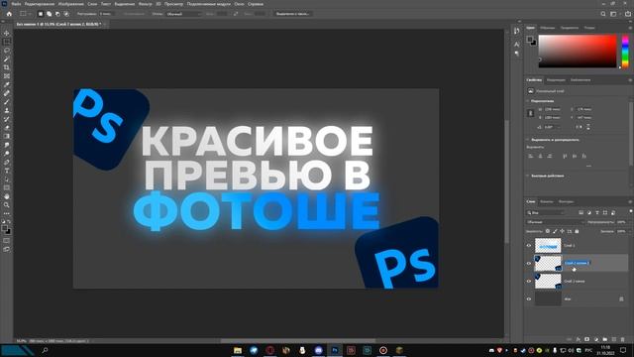Open the marquee tool preset picker
This screenshot has height=357, width=634.
coord(25,14)
